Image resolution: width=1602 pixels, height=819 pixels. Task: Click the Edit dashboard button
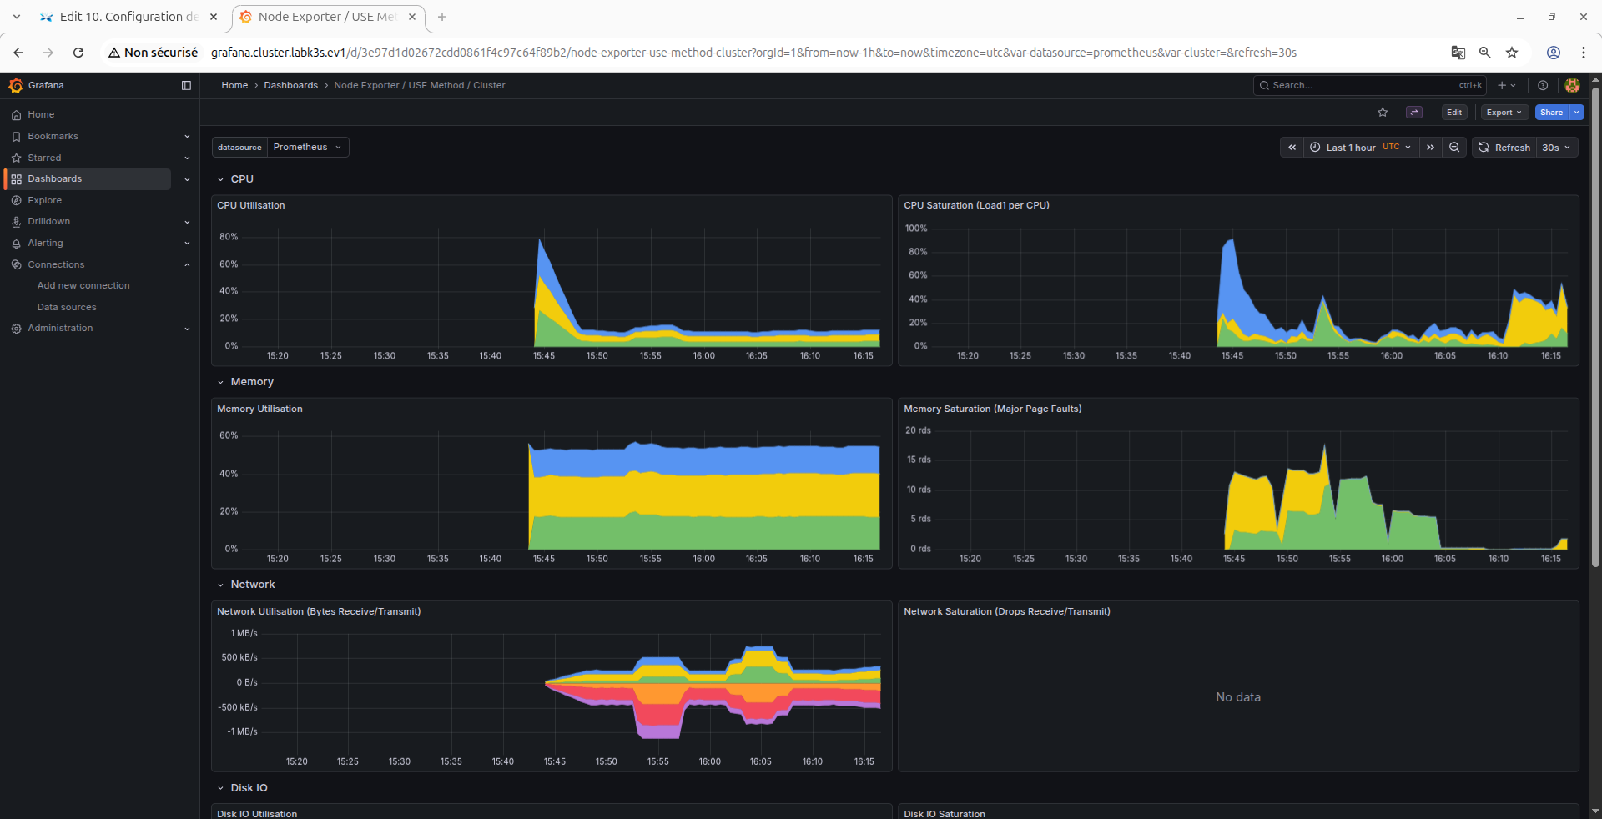point(1454,113)
